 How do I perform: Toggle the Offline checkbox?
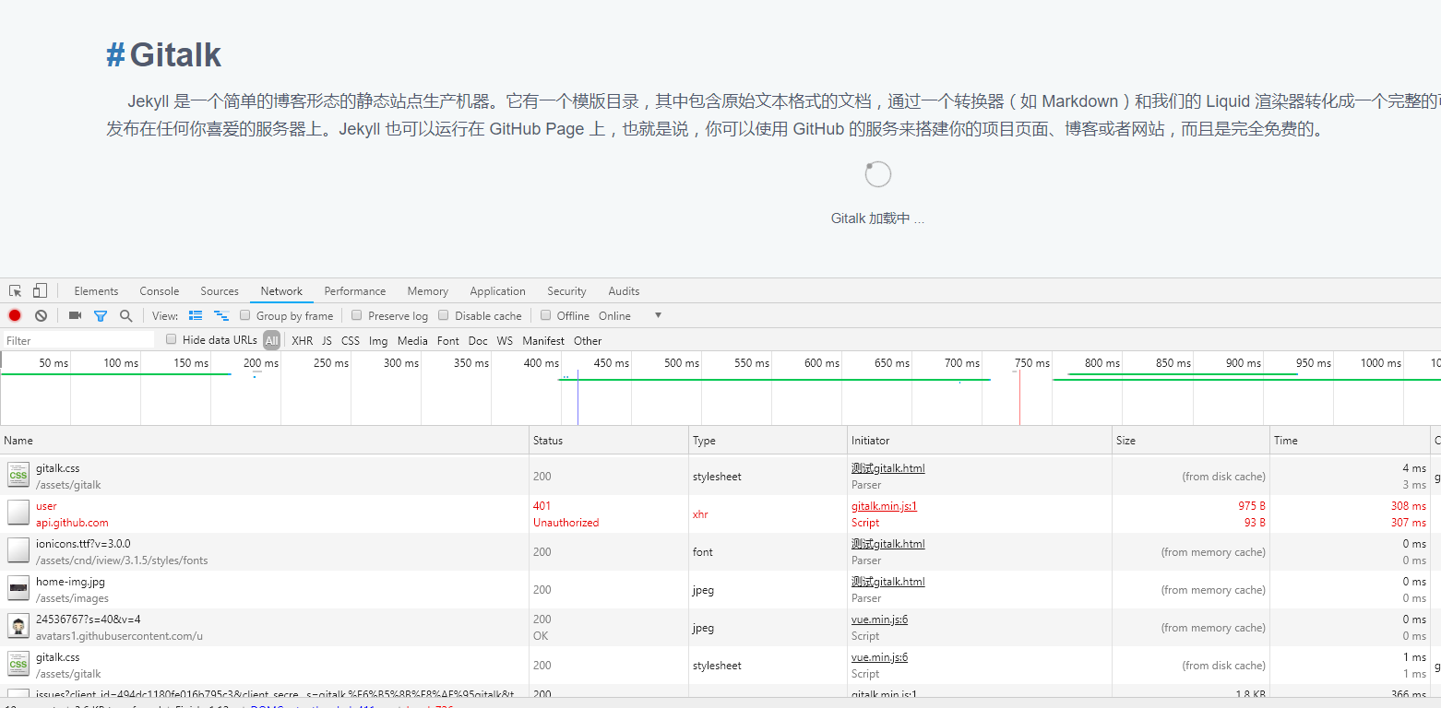click(546, 315)
